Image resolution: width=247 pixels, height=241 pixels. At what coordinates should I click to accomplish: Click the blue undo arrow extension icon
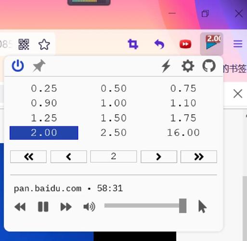pos(159,44)
